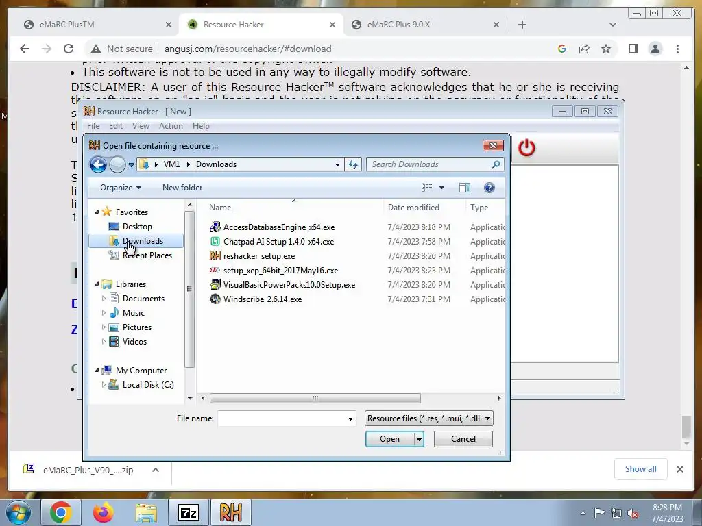702x526 pixels.
Task: Open the recent locations dropdown arrow
Action: 131,164
